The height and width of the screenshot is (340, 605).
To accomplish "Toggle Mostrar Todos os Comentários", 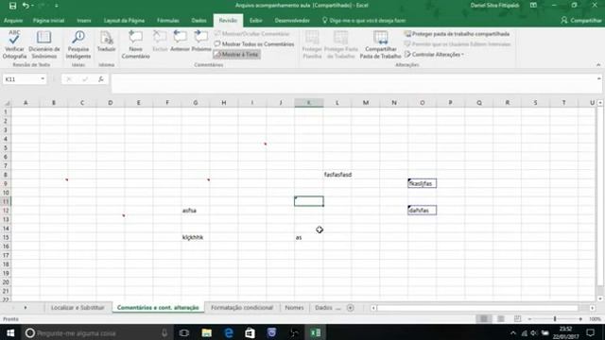I will [x=254, y=44].
